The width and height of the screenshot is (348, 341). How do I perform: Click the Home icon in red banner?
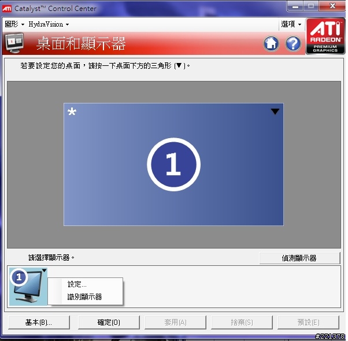point(271,43)
